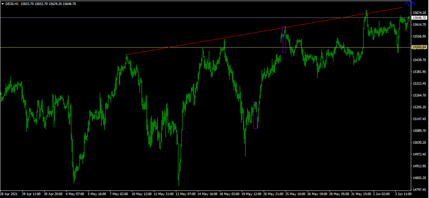Click the 14972.45 price axis label

tap(419, 154)
